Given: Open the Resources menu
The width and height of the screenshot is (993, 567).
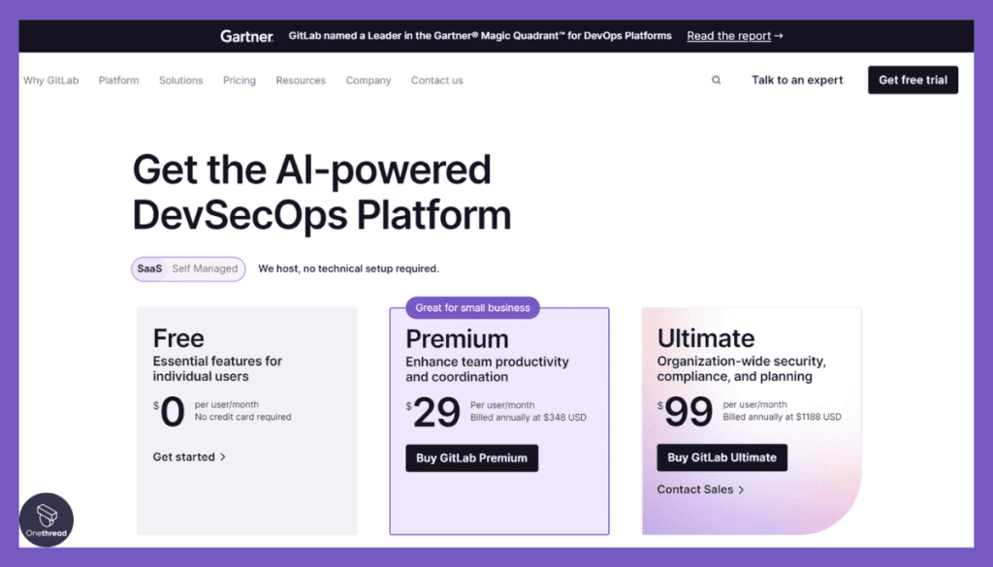Looking at the screenshot, I should (x=301, y=80).
